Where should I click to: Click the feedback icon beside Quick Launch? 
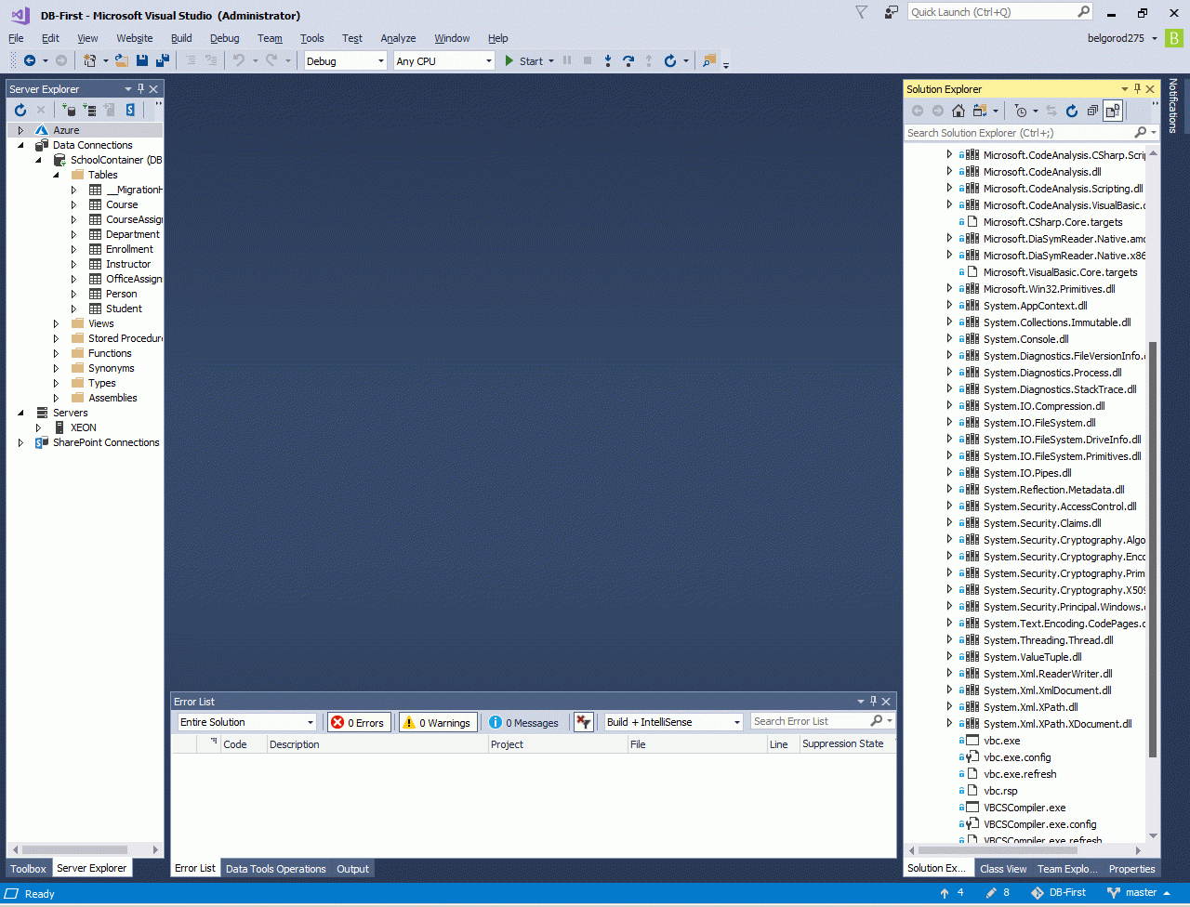(892, 12)
